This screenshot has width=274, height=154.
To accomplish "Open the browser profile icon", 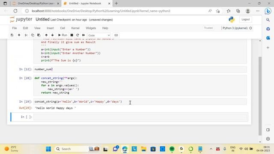I will (x=248, y=11).
